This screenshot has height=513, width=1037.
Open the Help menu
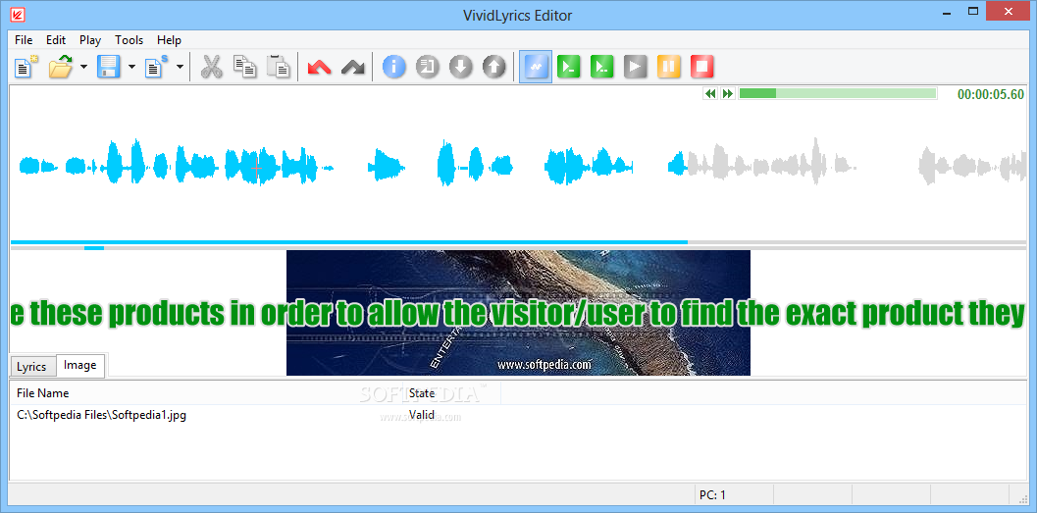(x=170, y=39)
